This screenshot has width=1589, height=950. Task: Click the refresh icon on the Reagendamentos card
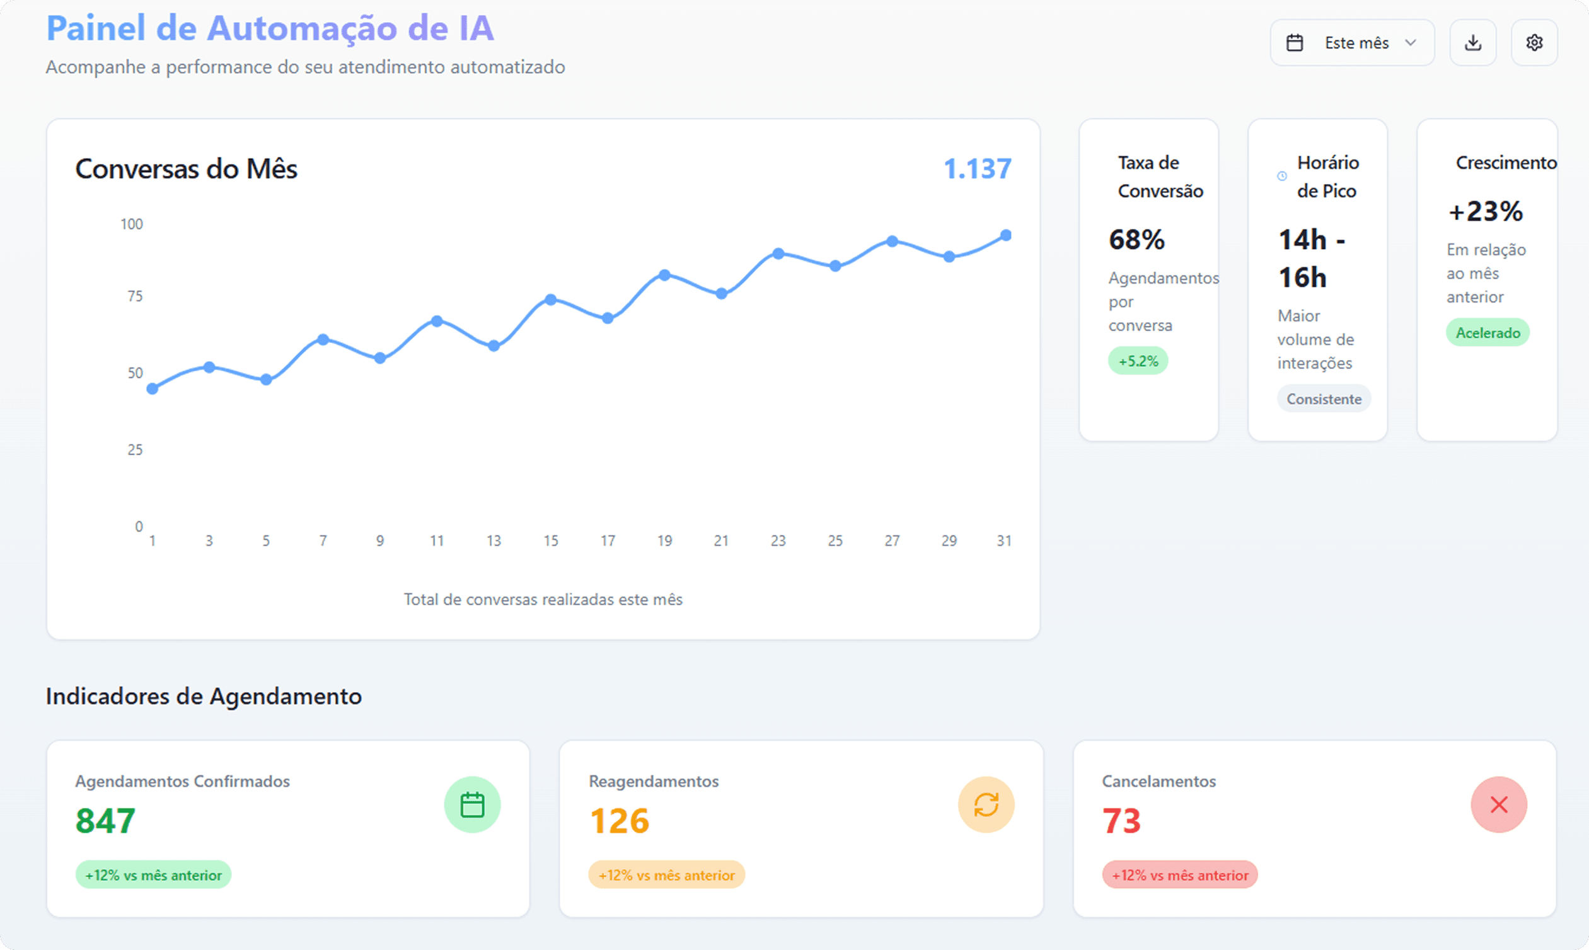click(986, 804)
